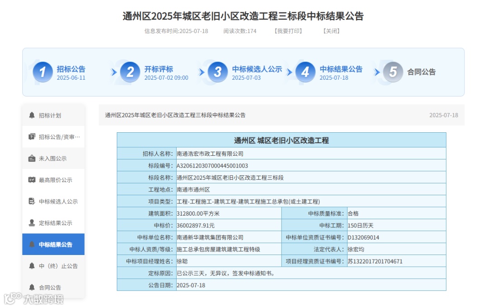Click 36002897.91元 bid price value
Screen dimensions: 489x308
(196, 225)
